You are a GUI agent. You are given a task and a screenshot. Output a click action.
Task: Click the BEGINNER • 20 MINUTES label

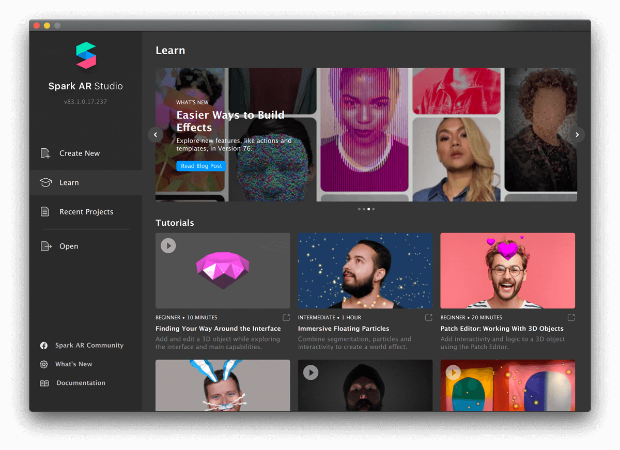471,317
